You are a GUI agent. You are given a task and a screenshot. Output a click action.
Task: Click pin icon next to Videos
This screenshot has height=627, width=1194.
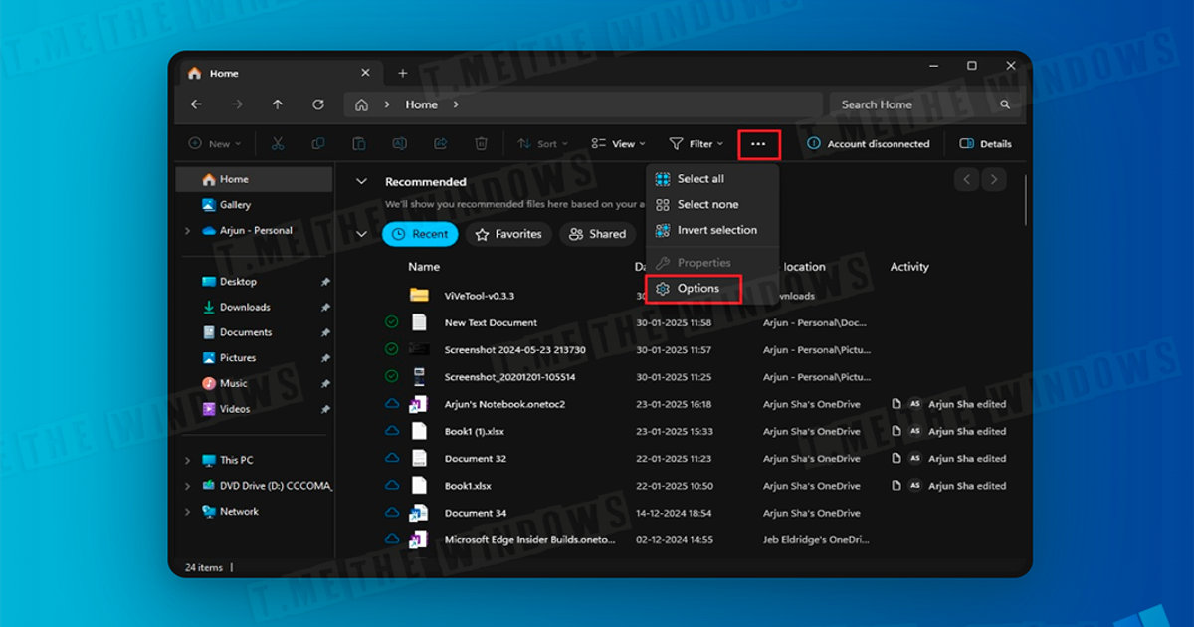325,409
